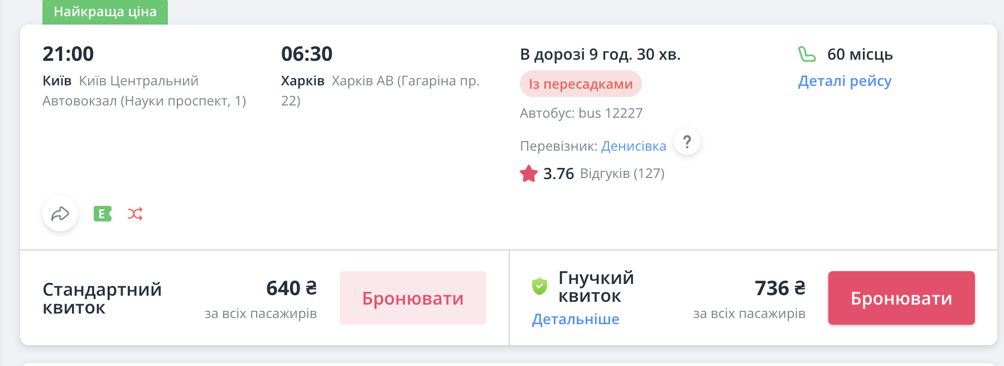This screenshot has width=1004, height=366.
Task: Click the question mark help icon
Action: [687, 142]
